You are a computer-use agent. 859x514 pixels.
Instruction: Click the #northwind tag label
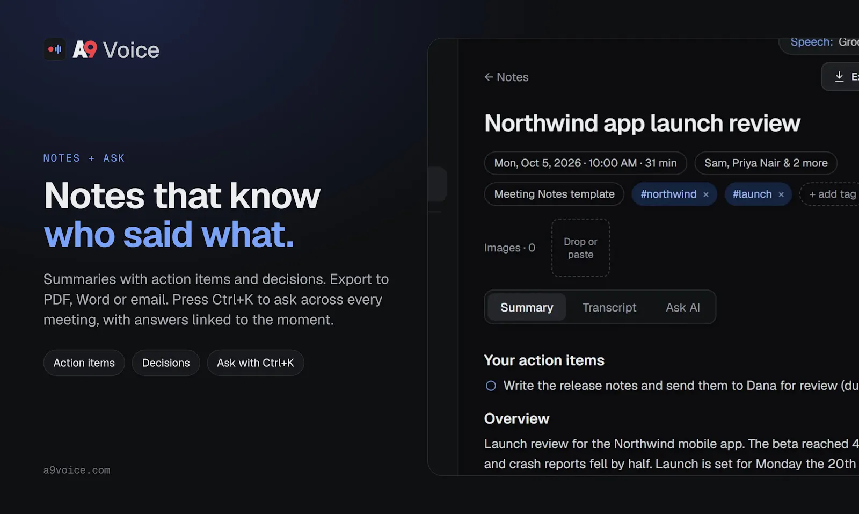coord(668,194)
